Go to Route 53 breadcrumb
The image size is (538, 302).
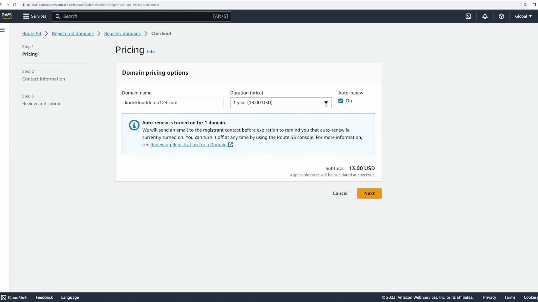[x=32, y=34]
